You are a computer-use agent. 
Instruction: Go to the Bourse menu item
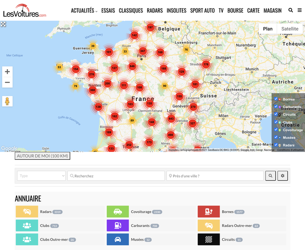235,11
